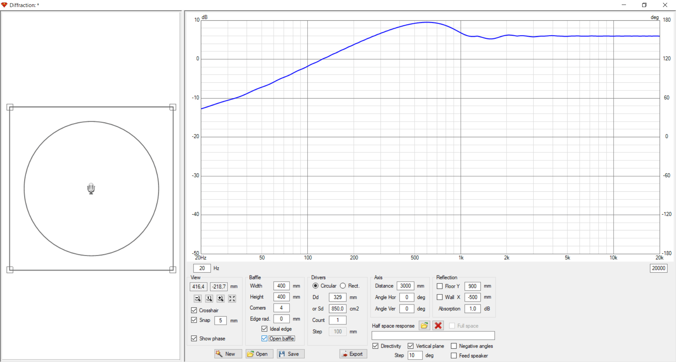Edit the driver Count field

[x=338, y=320]
